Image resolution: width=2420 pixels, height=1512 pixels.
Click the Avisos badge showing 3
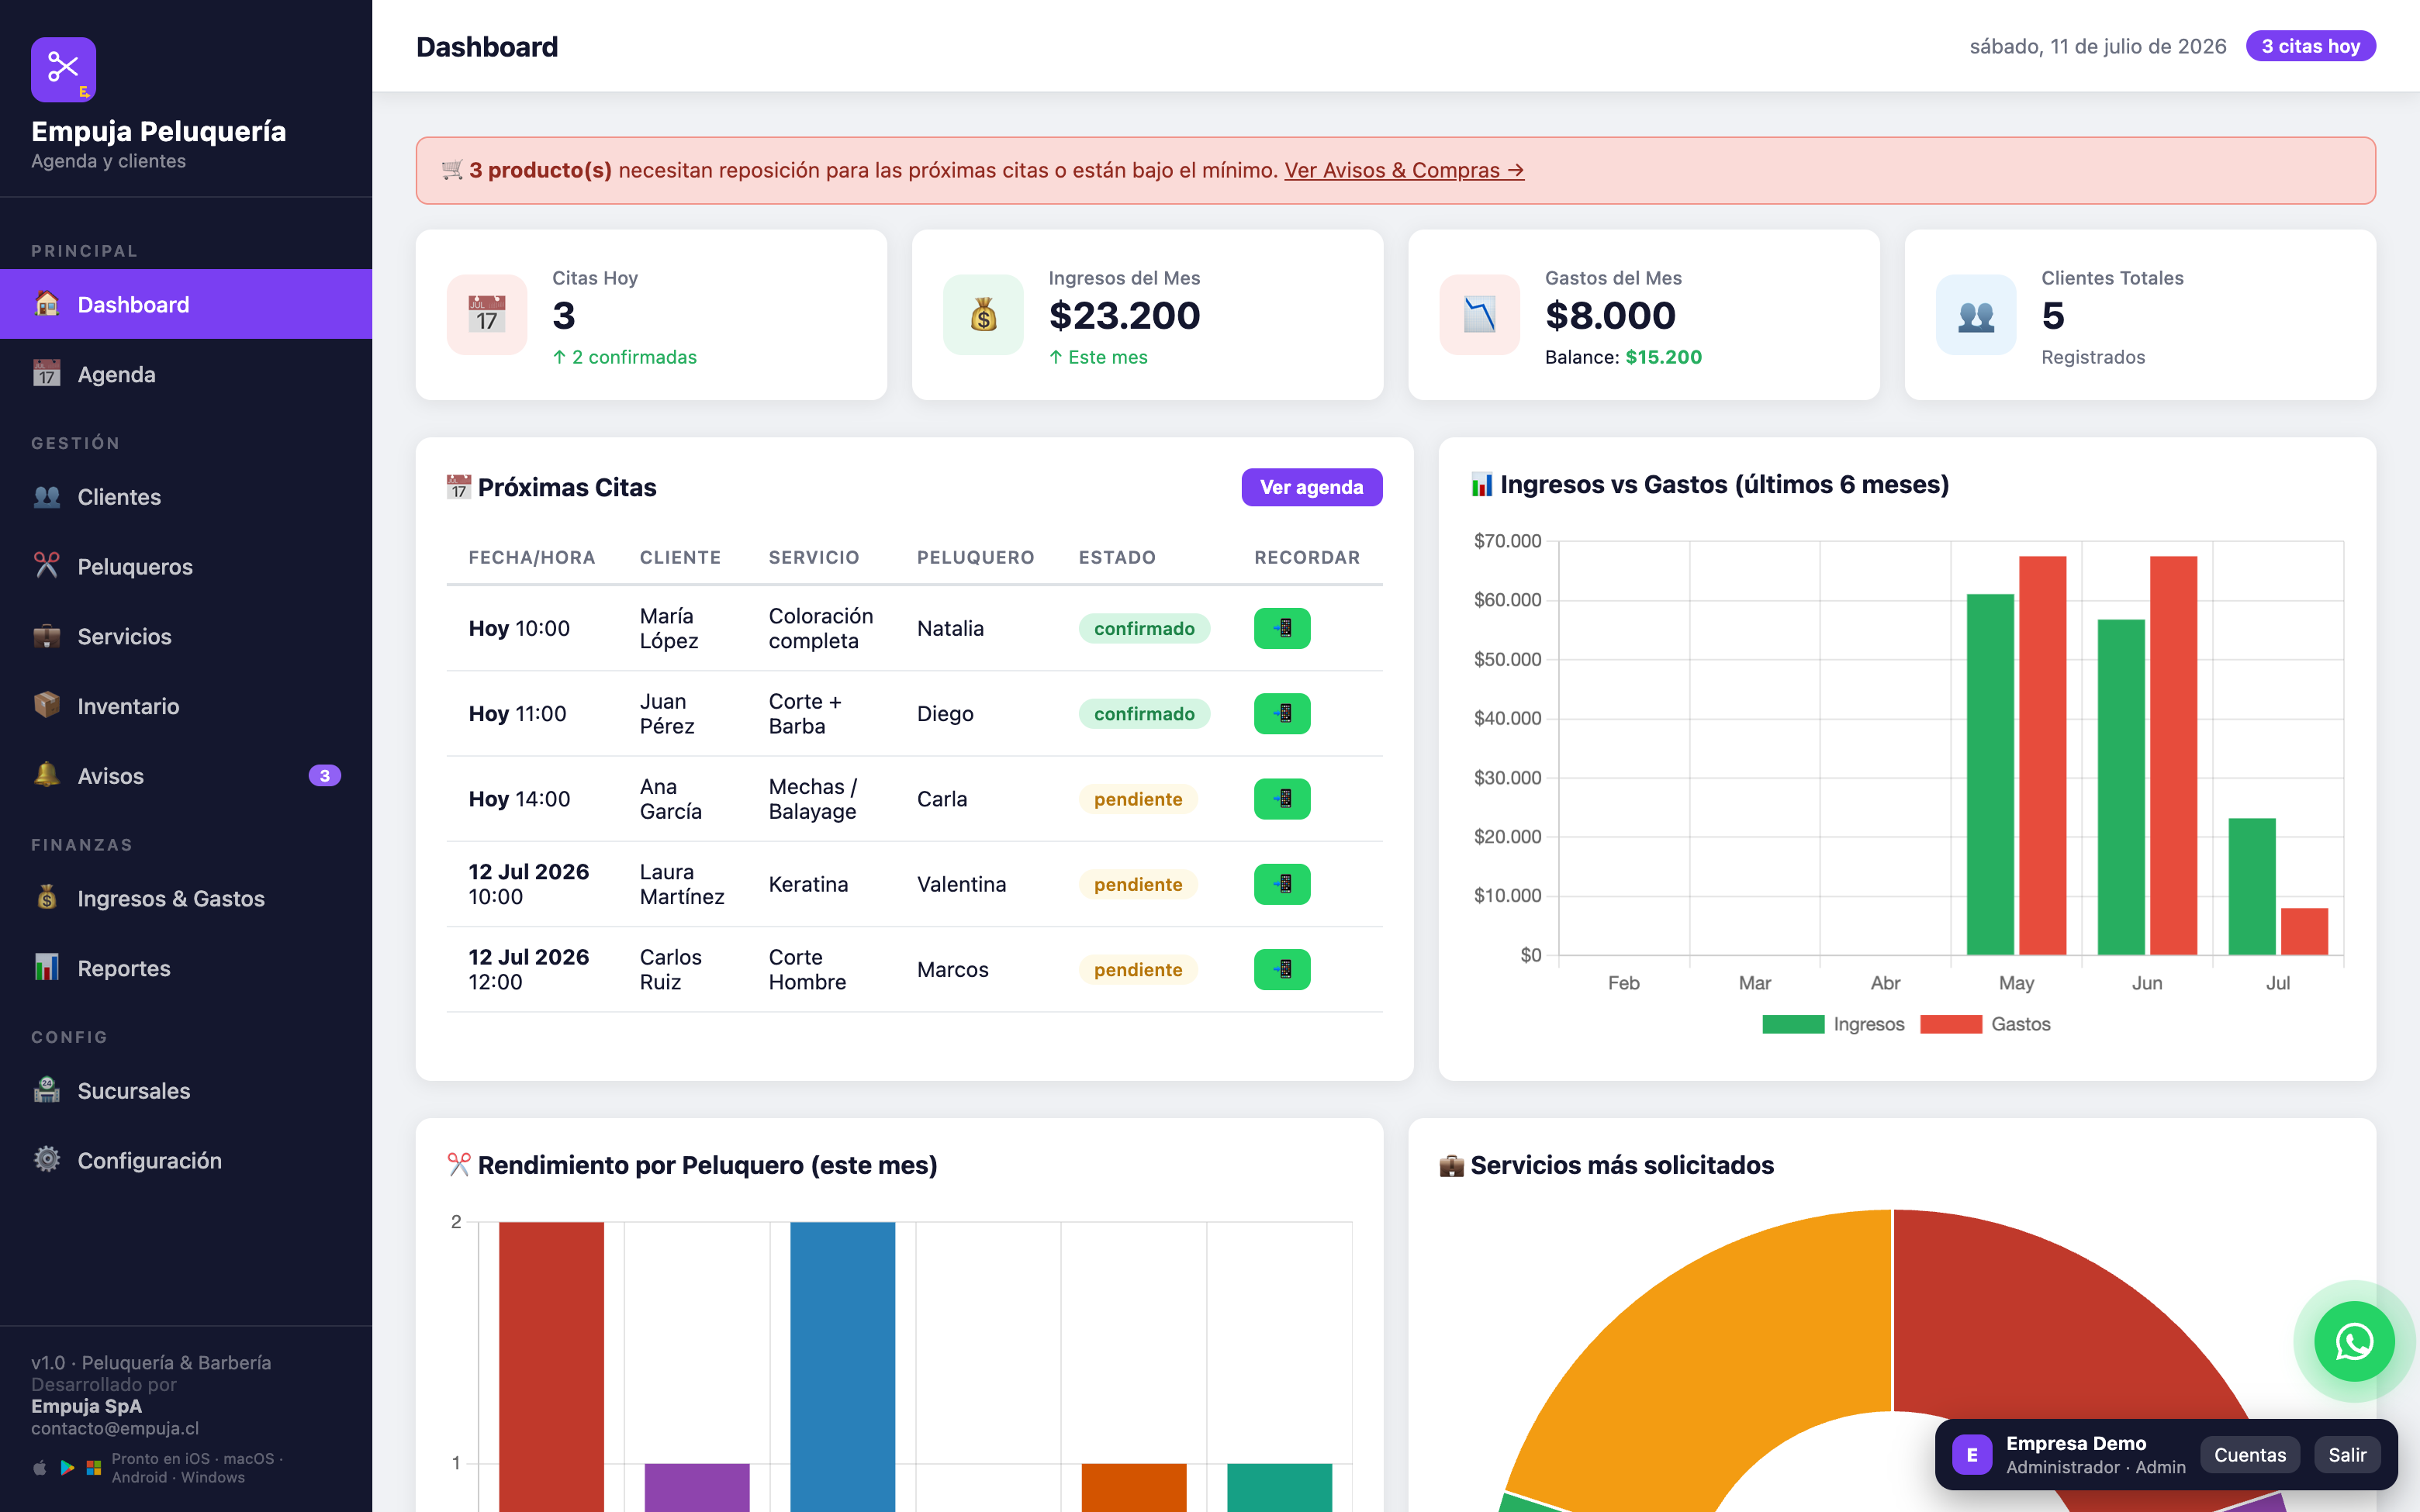324,776
